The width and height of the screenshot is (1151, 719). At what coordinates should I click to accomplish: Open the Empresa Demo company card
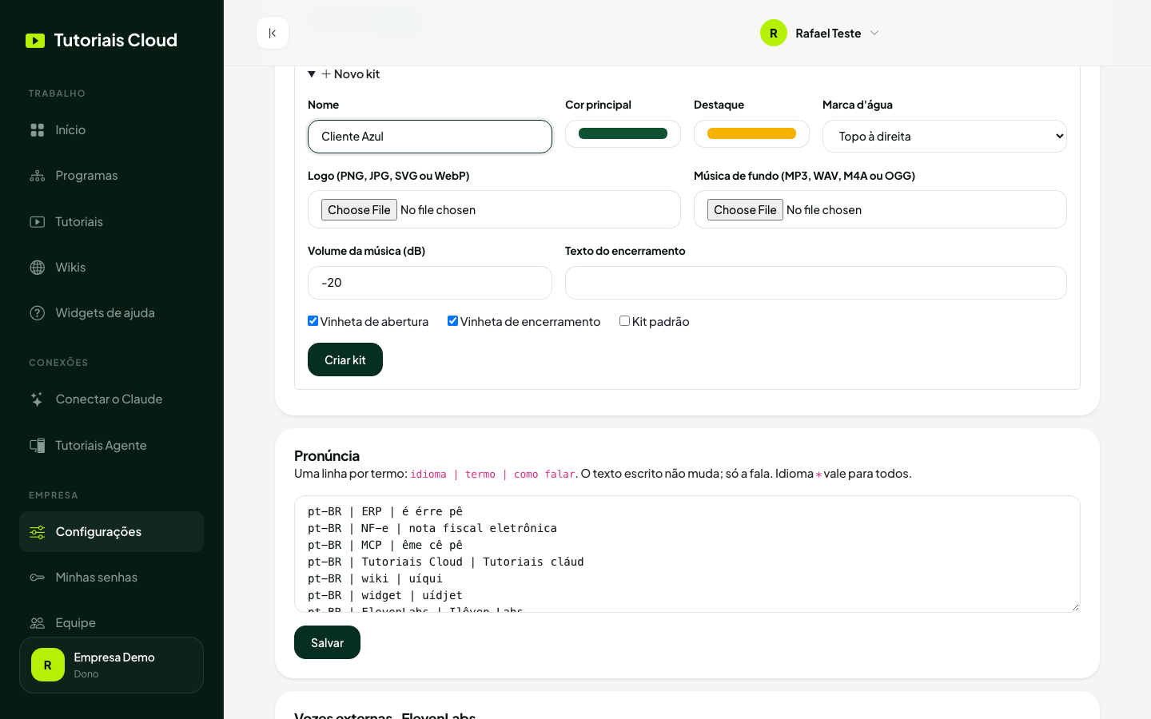(x=111, y=665)
